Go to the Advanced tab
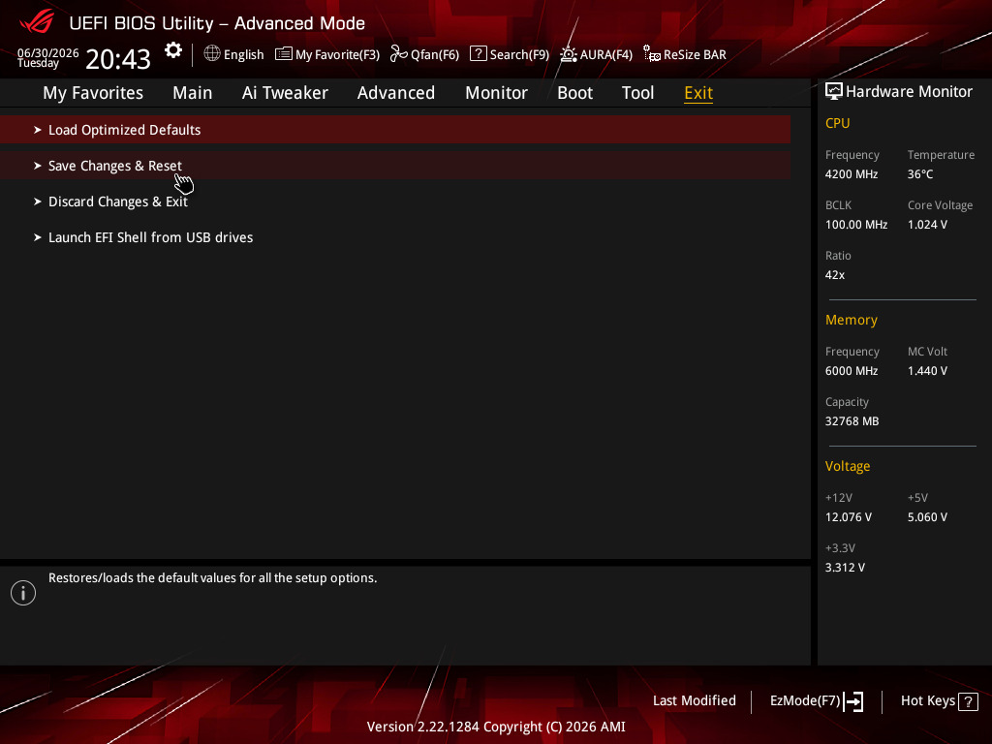Screen dimensions: 992x744 pyautogui.click(x=396, y=93)
